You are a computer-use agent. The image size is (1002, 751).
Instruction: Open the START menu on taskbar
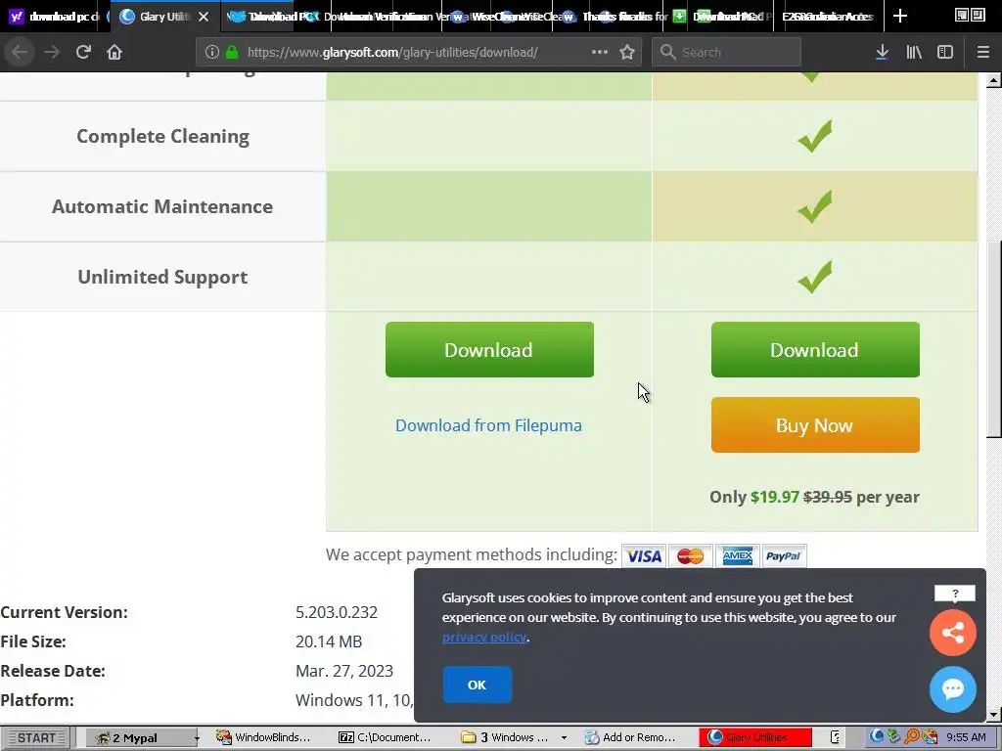coord(37,737)
